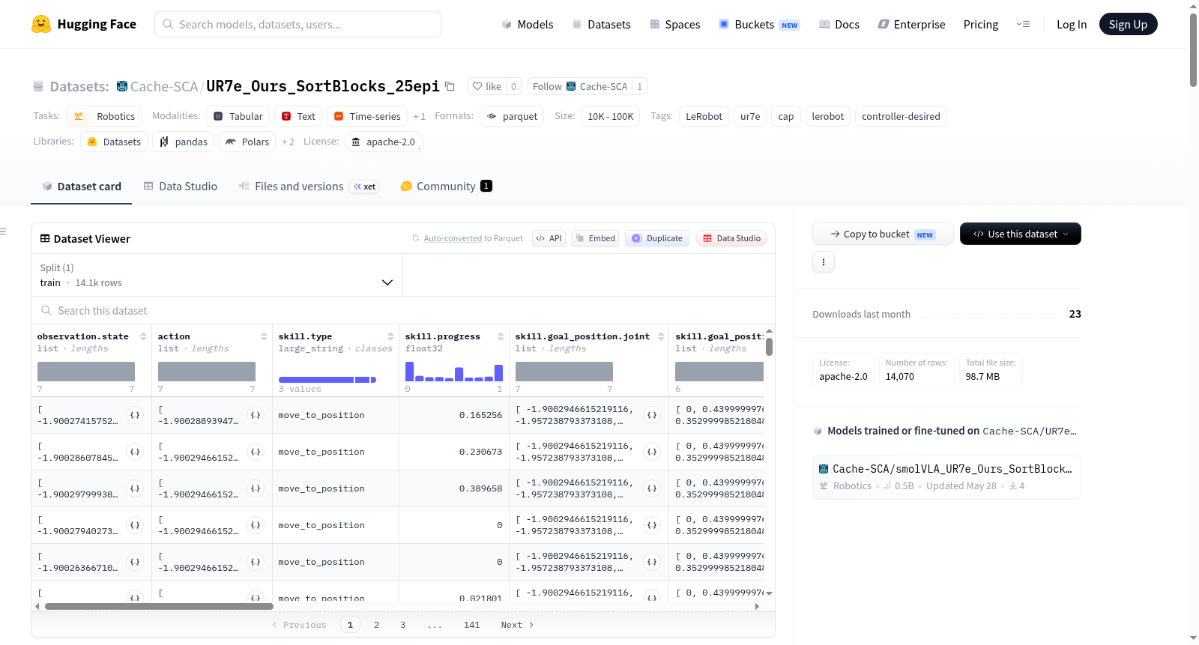Image resolution: width=1199 pixels, height=645 pixels.
Task: Click the Search models, datasets, users field
Action: tap(298, 24)
